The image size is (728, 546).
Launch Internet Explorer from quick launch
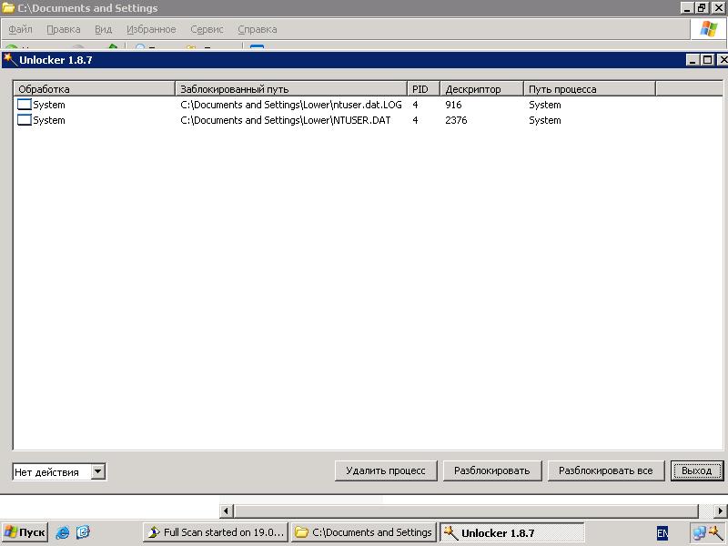(62, 532)
